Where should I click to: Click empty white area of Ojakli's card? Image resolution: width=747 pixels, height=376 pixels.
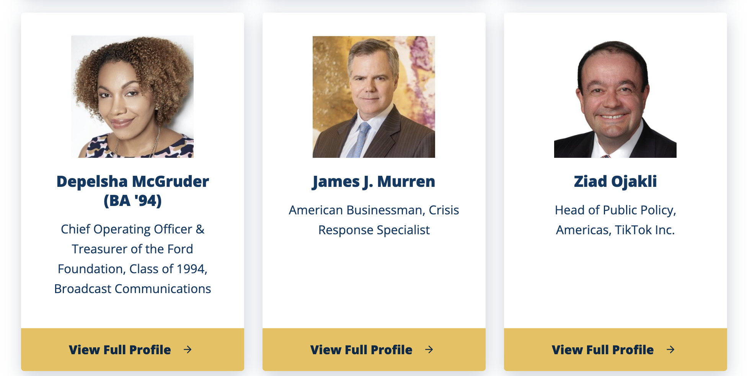pyautogui.click(x=615, y=283)
